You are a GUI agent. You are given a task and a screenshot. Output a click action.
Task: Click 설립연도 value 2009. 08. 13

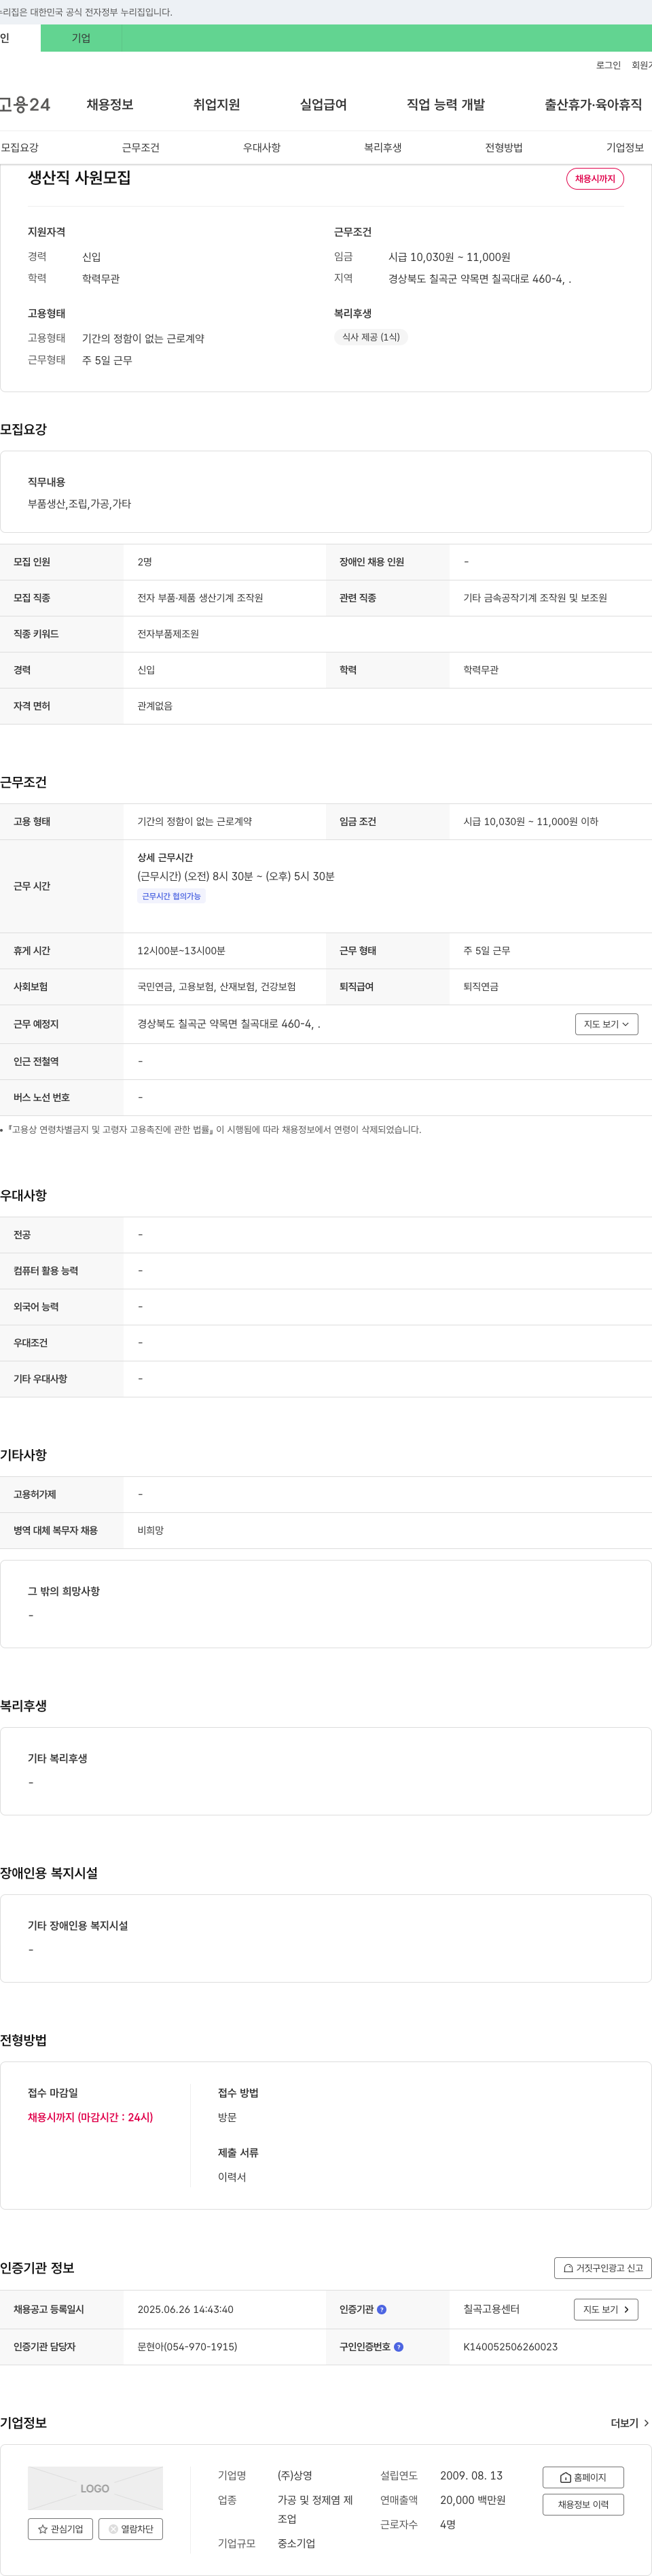pyautogui.click(x=471, y=2476)
